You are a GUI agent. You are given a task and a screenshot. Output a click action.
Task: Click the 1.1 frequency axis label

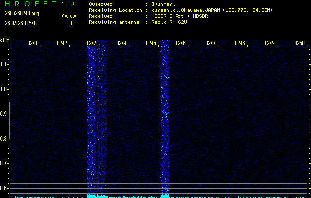tap(3, 64)
